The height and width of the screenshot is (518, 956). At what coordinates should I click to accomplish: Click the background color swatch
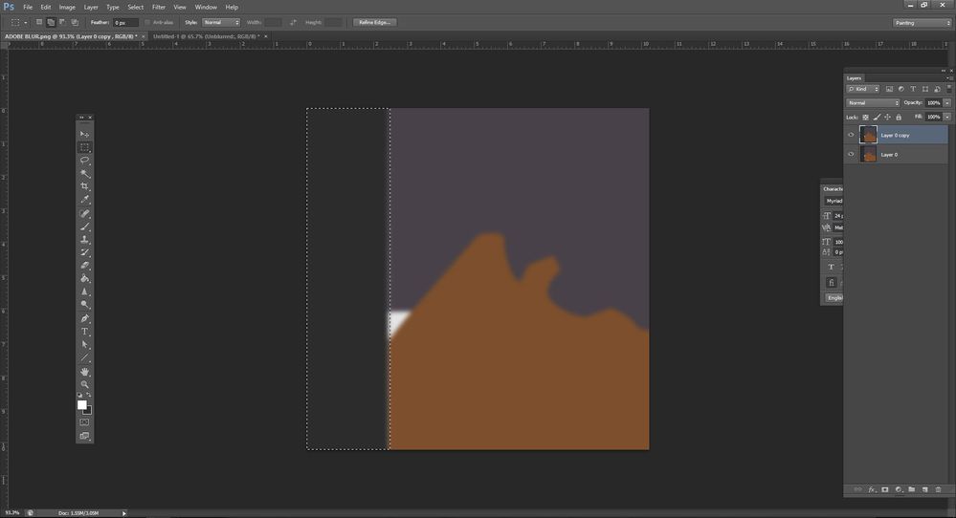coord(89,412)
